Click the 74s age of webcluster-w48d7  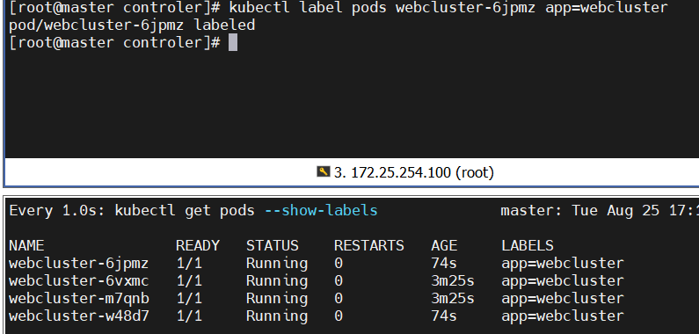click(443, 316)
